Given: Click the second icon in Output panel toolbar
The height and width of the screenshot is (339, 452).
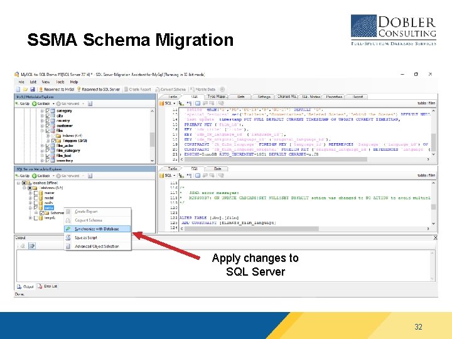Looking at the screenshot, I should [32, 246].
